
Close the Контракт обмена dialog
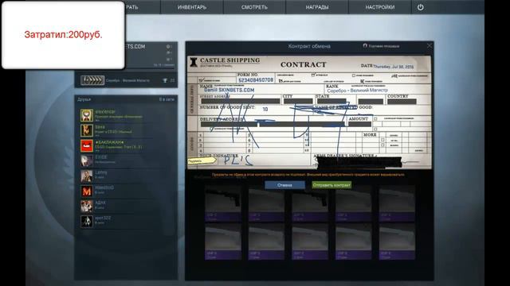point(430,46)
